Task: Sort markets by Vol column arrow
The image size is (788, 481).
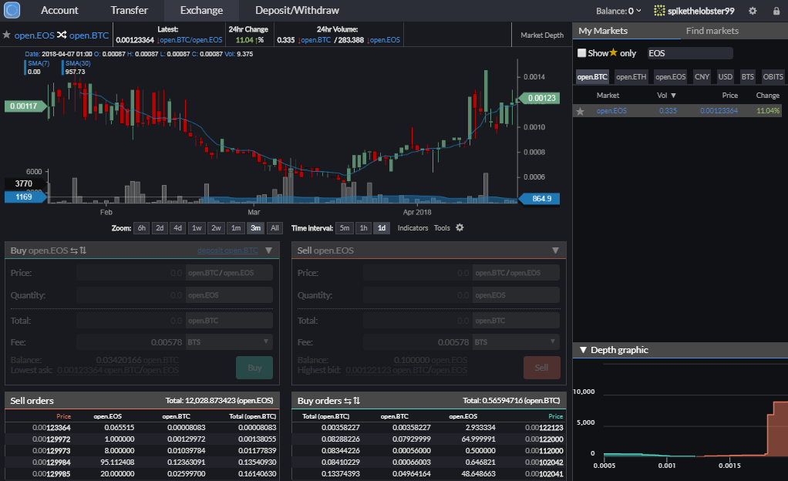Action: (673, 96)
